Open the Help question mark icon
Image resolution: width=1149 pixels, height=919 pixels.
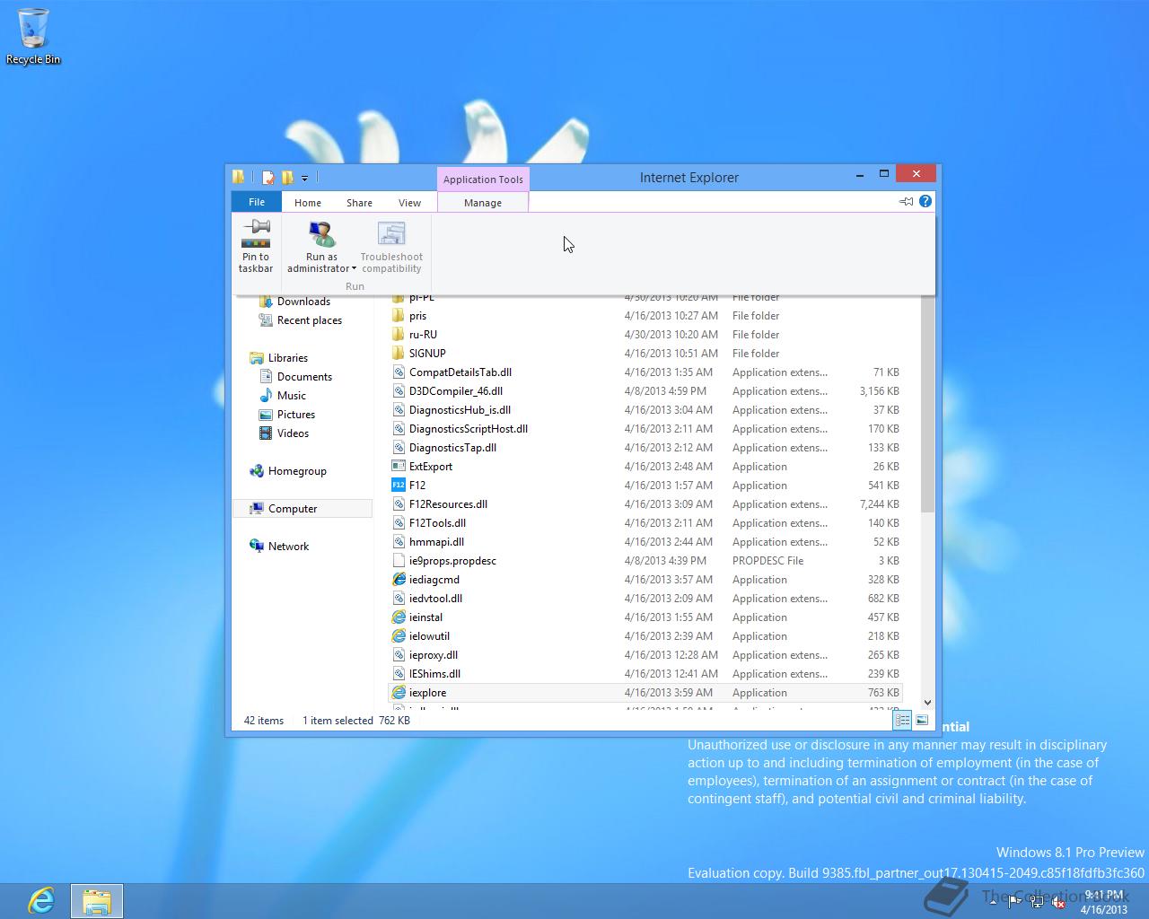925,201
